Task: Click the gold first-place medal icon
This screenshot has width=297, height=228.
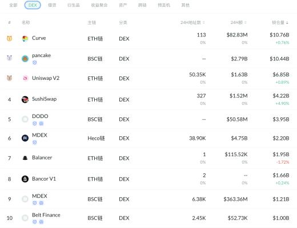Action: [x=9, y=38]
